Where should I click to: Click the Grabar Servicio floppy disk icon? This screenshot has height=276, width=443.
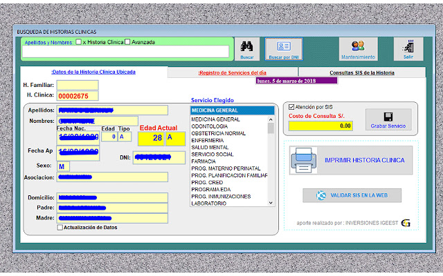pos(388,116)
